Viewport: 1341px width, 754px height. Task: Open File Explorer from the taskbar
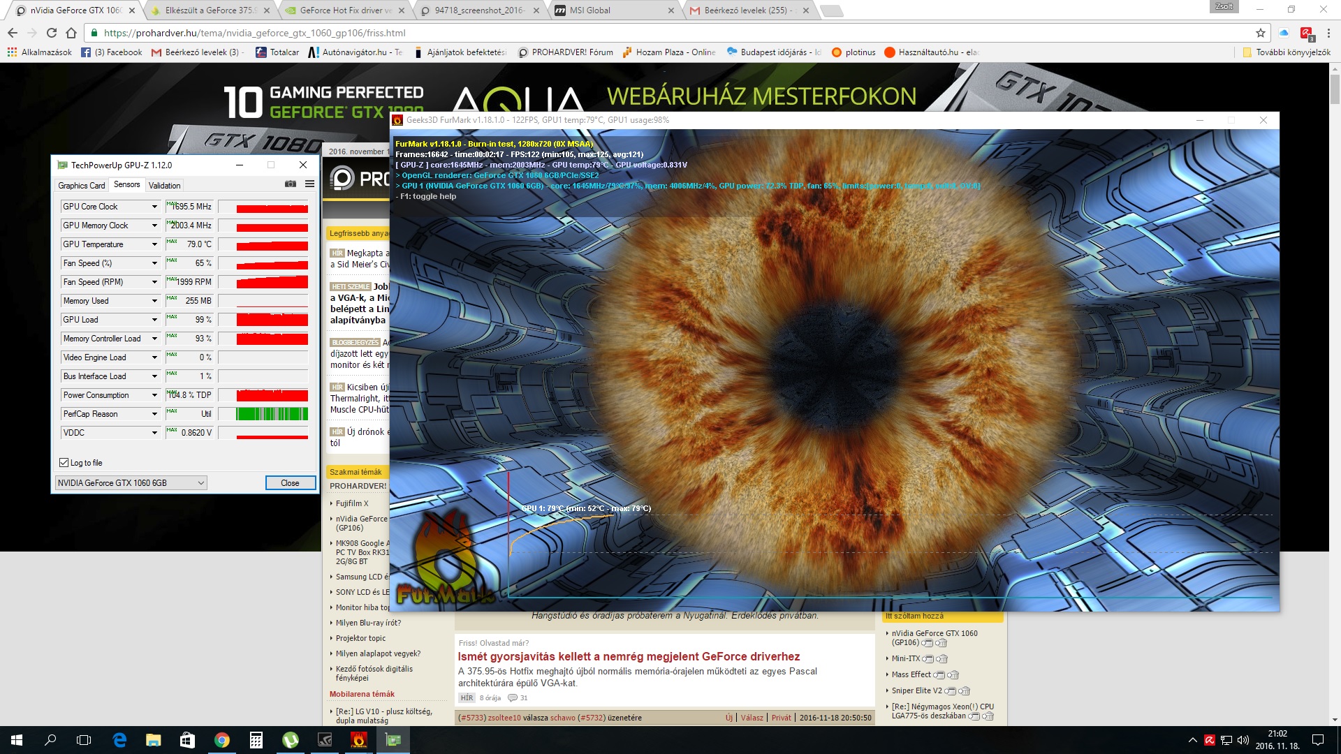[x=153, y=740]
